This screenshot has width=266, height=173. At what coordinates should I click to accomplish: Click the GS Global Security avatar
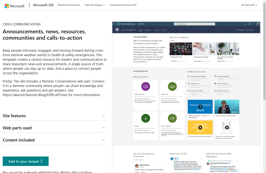point(146,87)
